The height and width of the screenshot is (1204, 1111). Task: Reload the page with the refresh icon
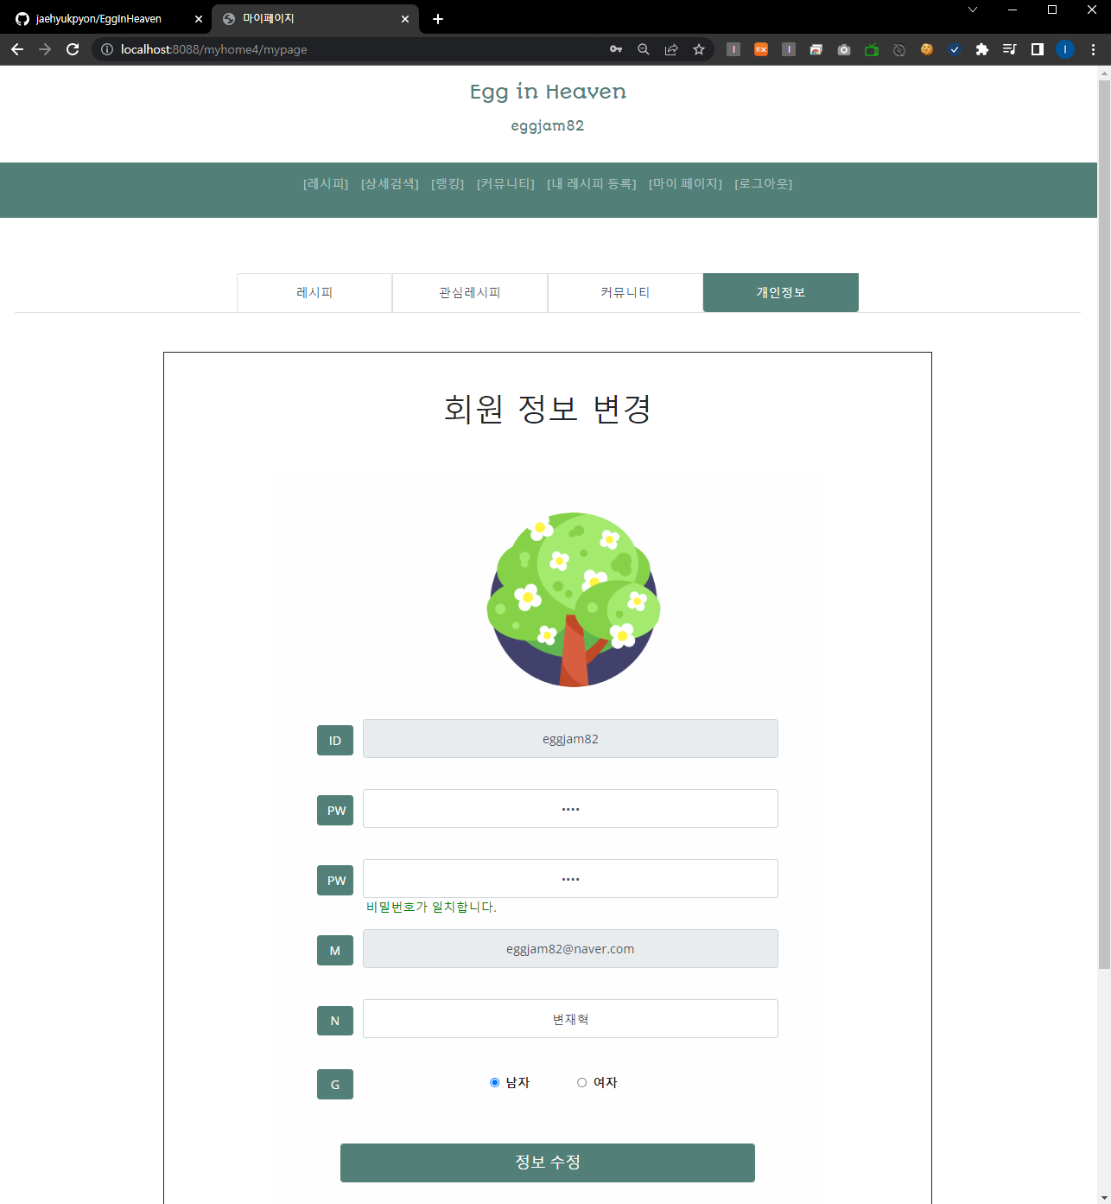(73, 49)
